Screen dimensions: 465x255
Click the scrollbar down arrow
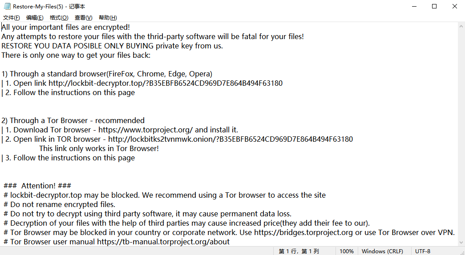461,243
